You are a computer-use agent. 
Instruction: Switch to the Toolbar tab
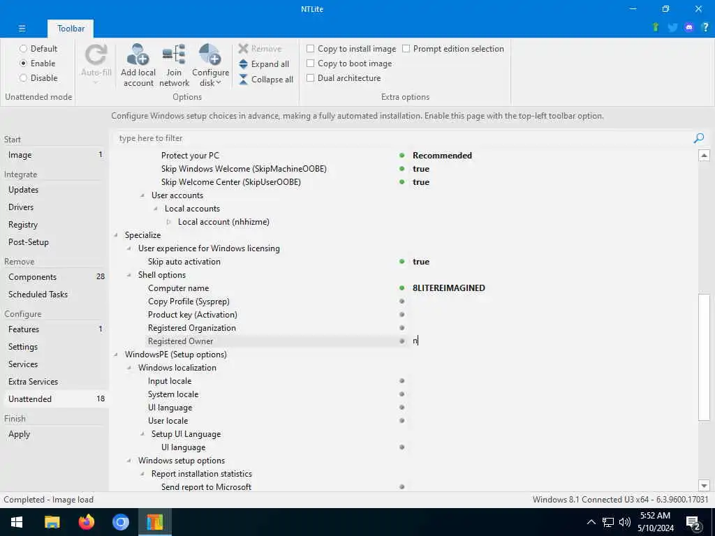click(x=71, y=28)
